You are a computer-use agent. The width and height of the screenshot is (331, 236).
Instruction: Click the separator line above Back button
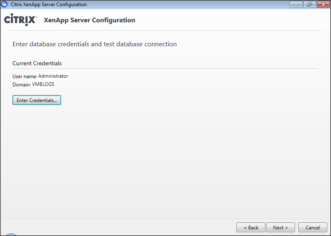[165, 219]
